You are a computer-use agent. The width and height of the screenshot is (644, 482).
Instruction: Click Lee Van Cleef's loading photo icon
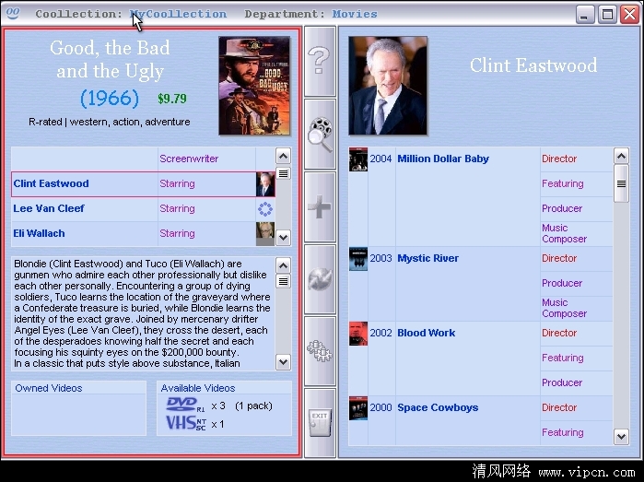tap(265, 208)
